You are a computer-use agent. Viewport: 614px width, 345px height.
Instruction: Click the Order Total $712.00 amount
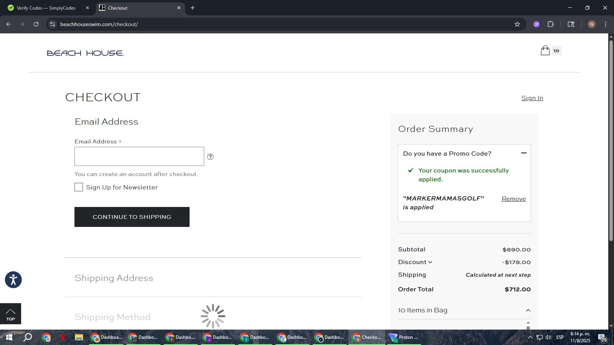[518, 289]
